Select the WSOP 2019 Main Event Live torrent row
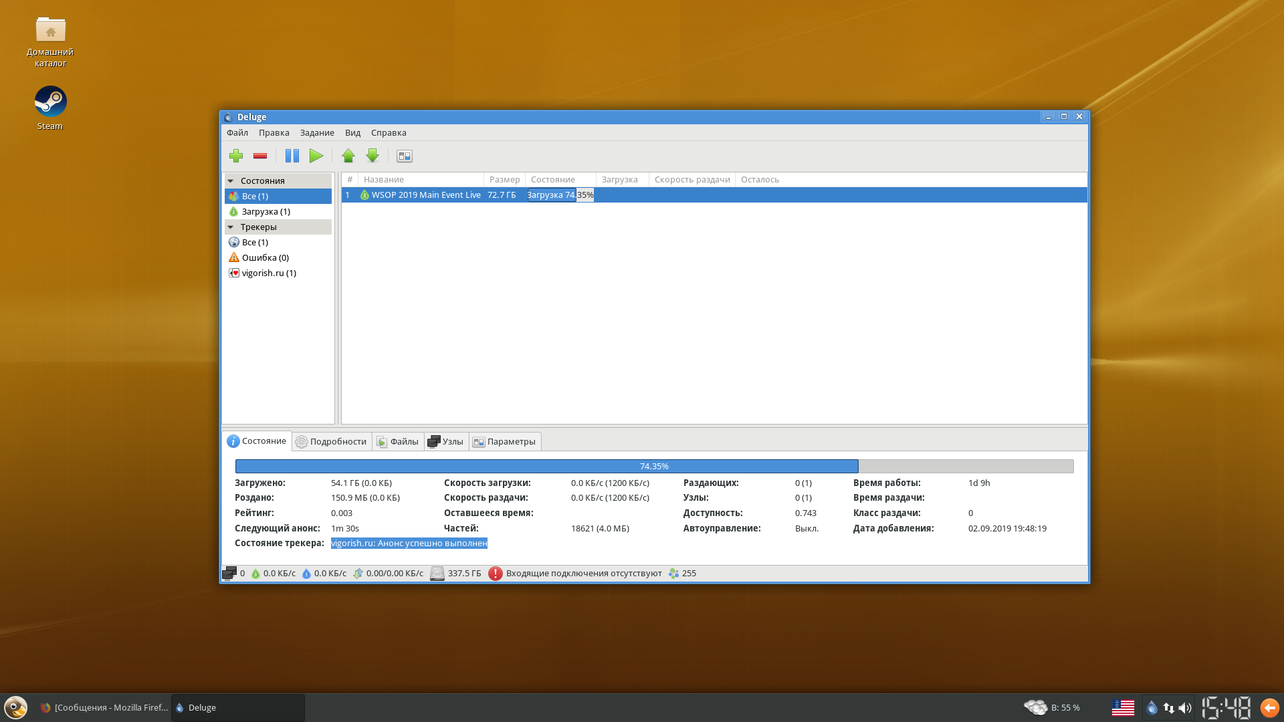 tap(425, 195)
